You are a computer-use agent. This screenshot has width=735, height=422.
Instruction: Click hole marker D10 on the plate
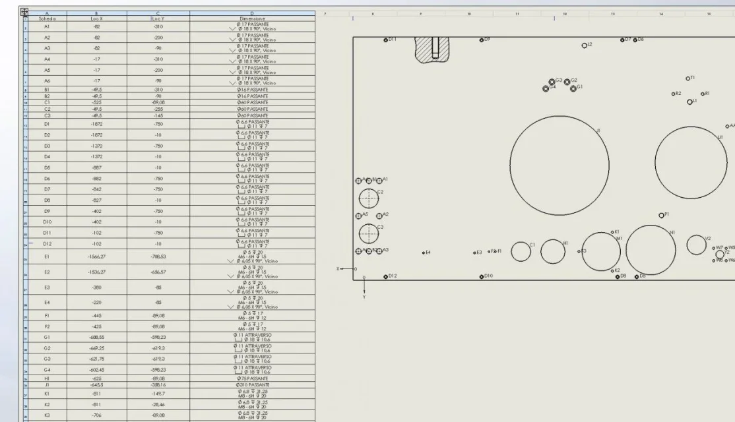(482, 277)
